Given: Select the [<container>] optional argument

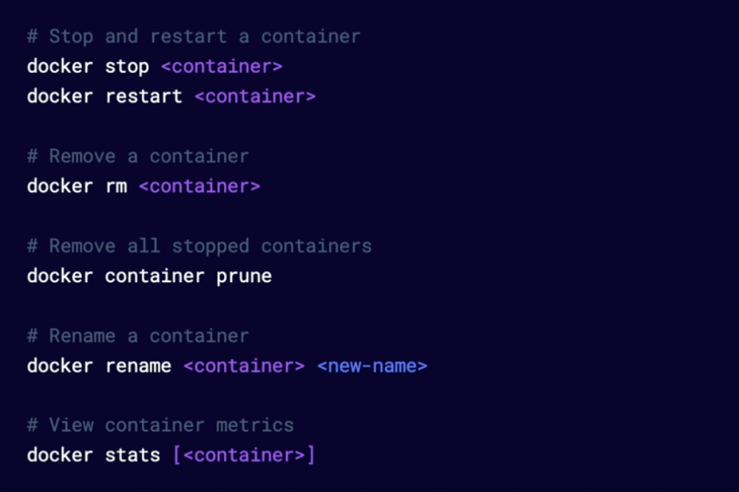Looking at the screenshot, I should (244, 456).
